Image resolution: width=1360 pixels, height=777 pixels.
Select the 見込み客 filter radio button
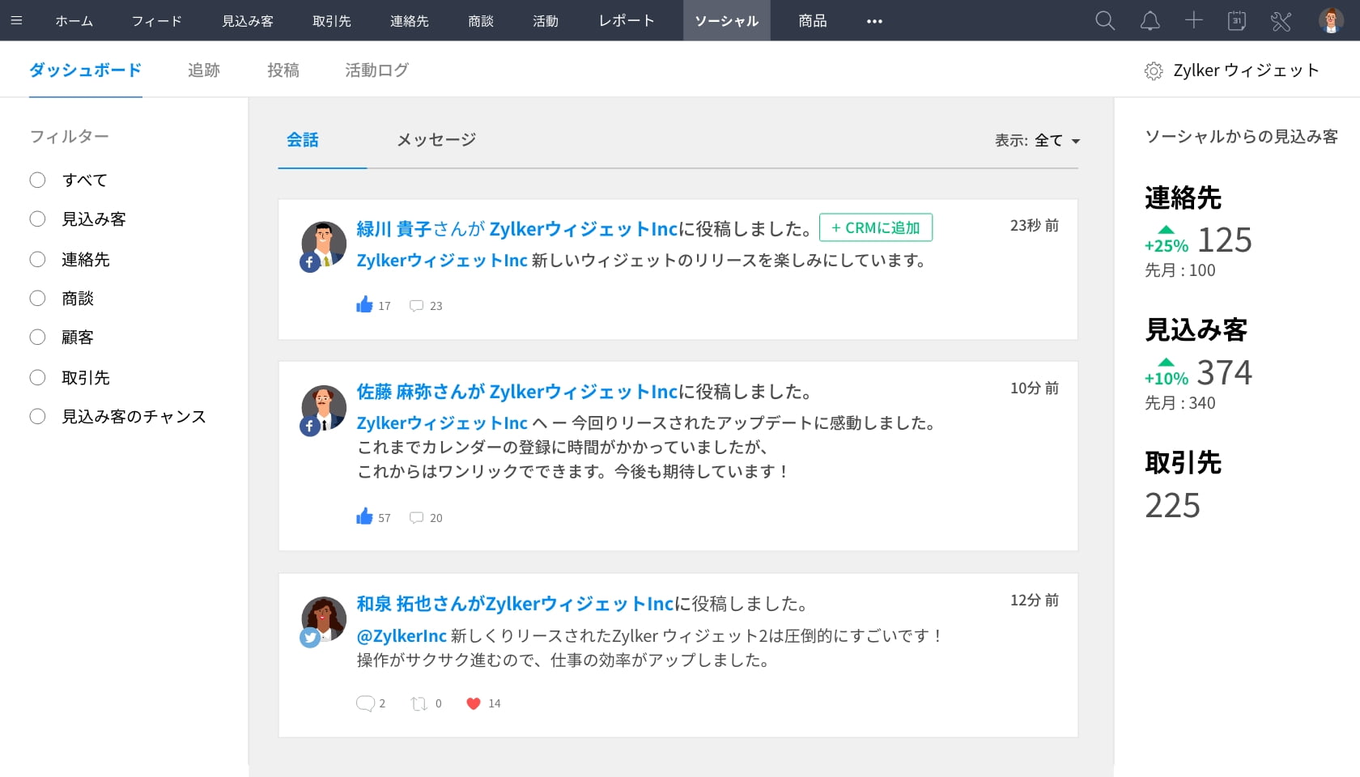click(37, 219)
